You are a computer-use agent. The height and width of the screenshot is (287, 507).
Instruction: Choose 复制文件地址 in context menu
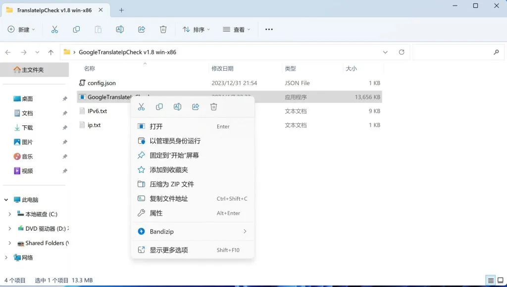(x=193, y=199)
